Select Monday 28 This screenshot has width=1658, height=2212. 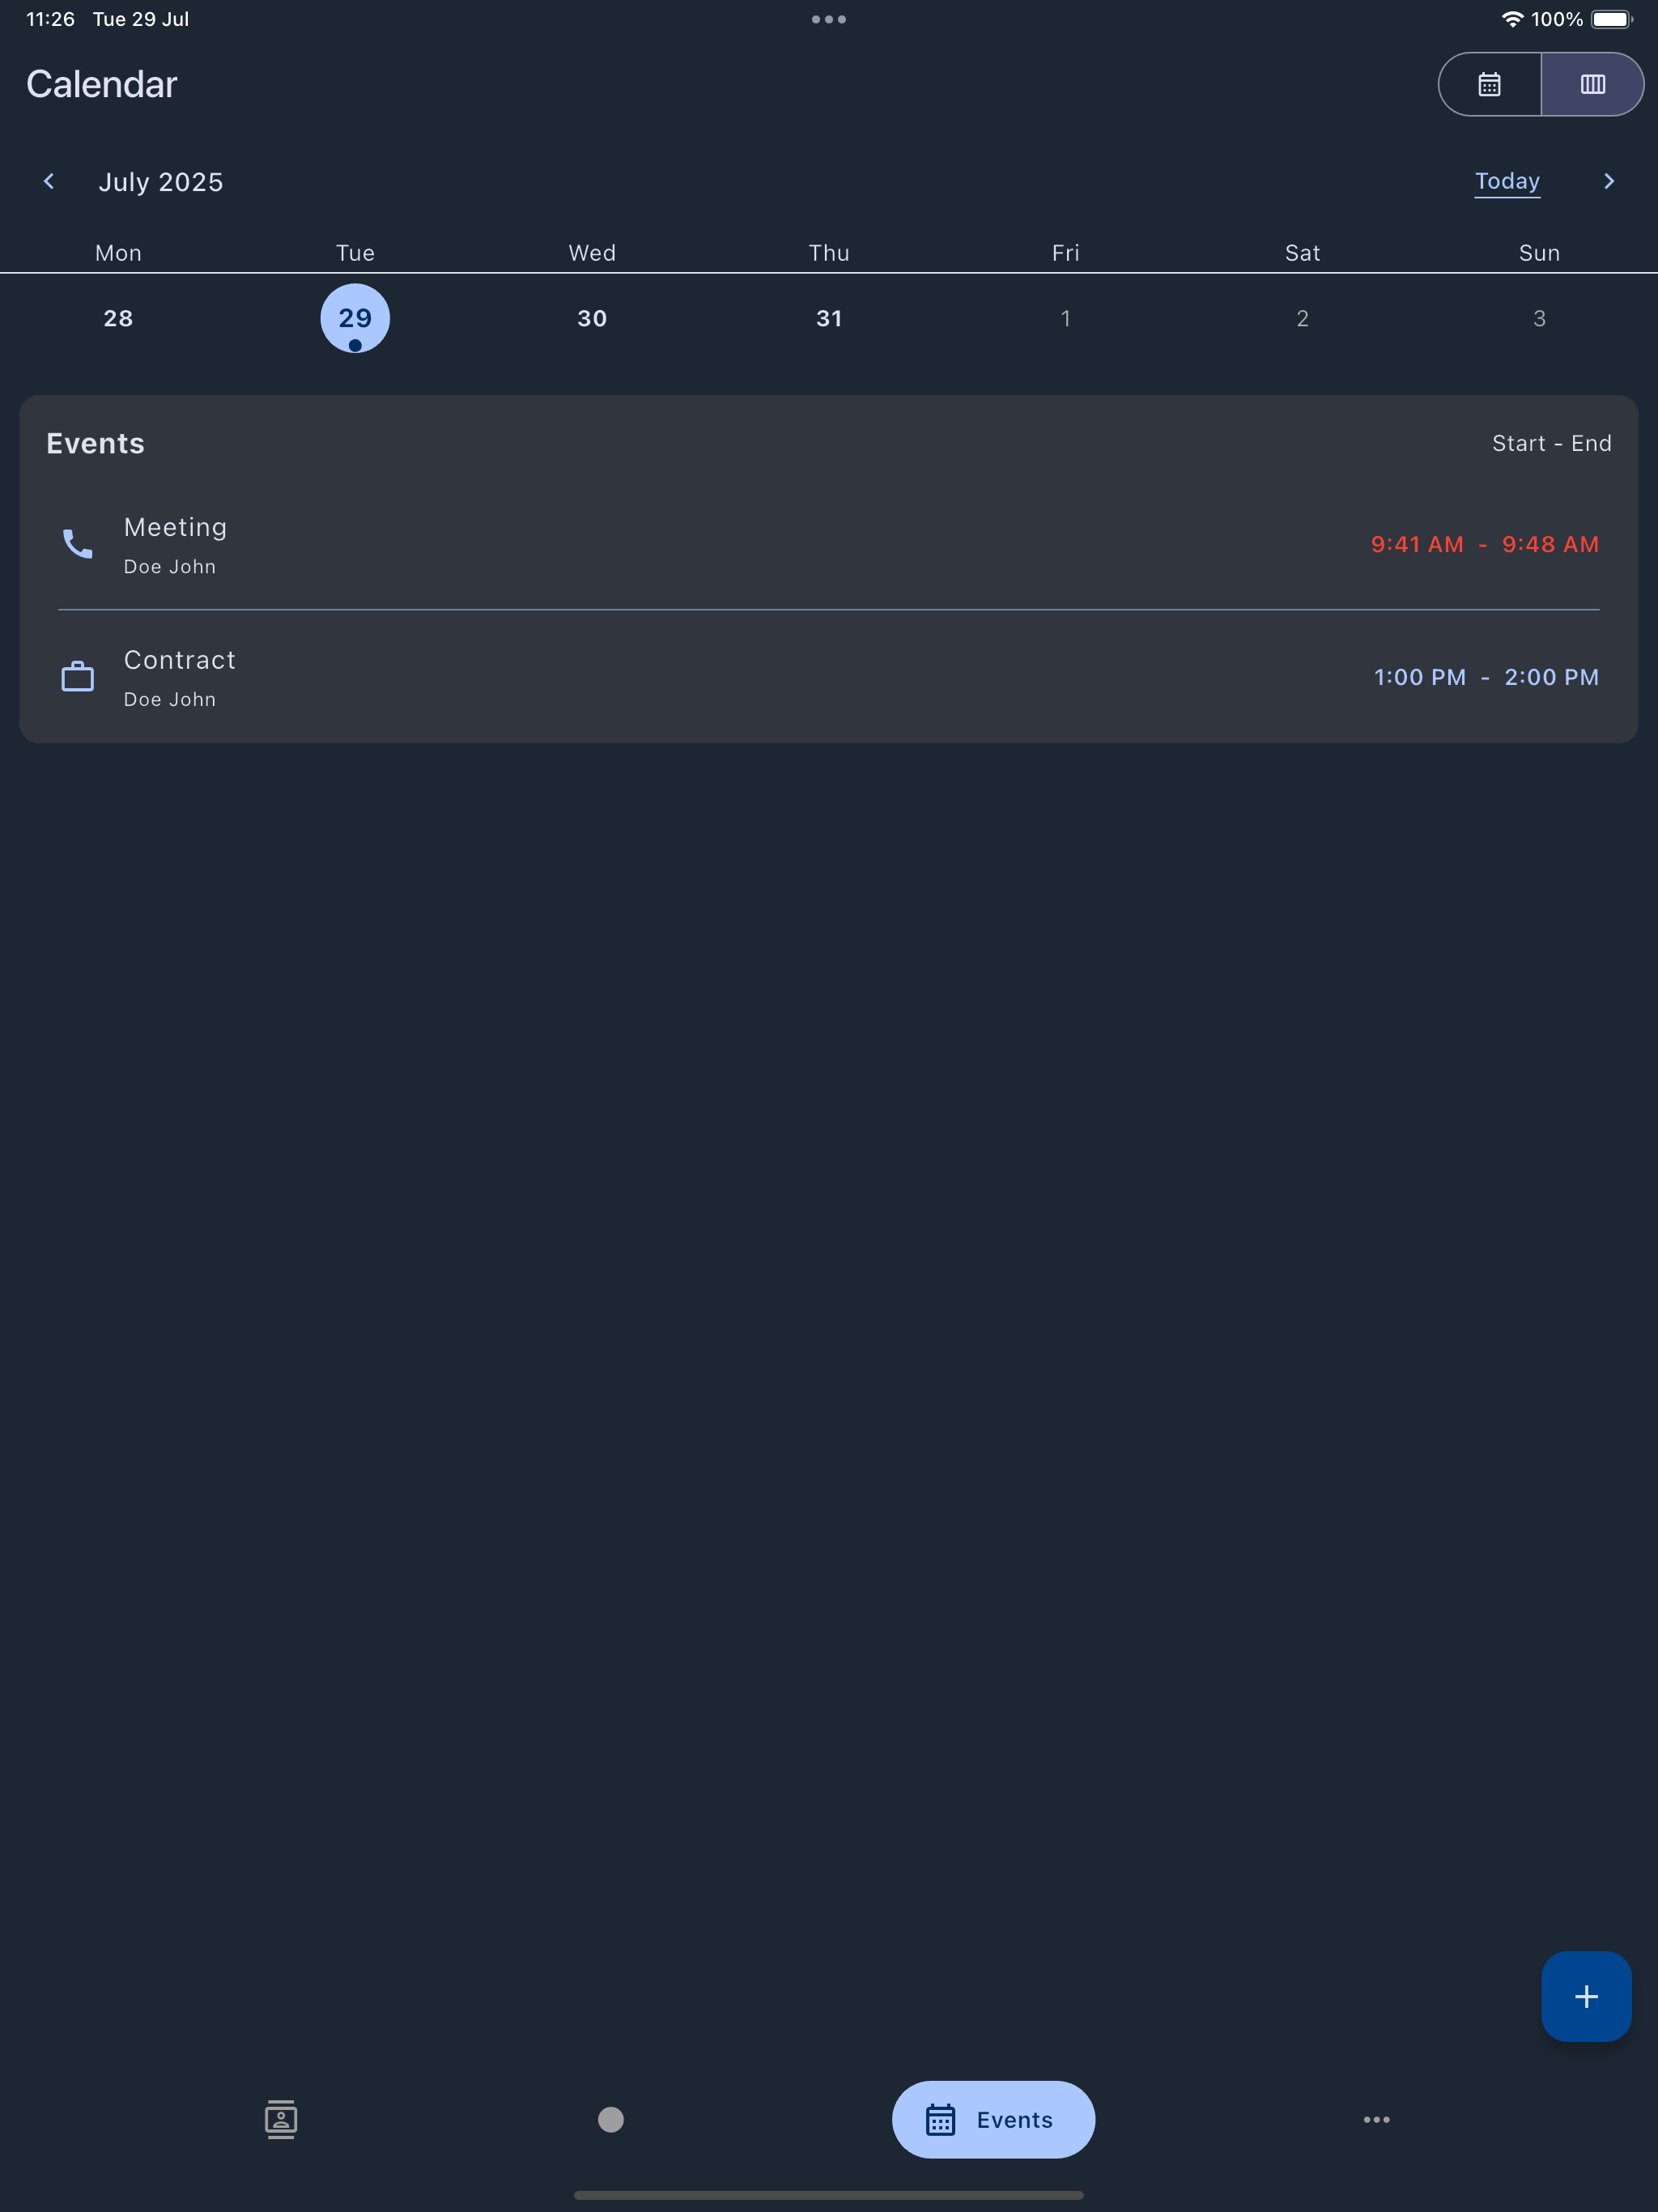118,318
